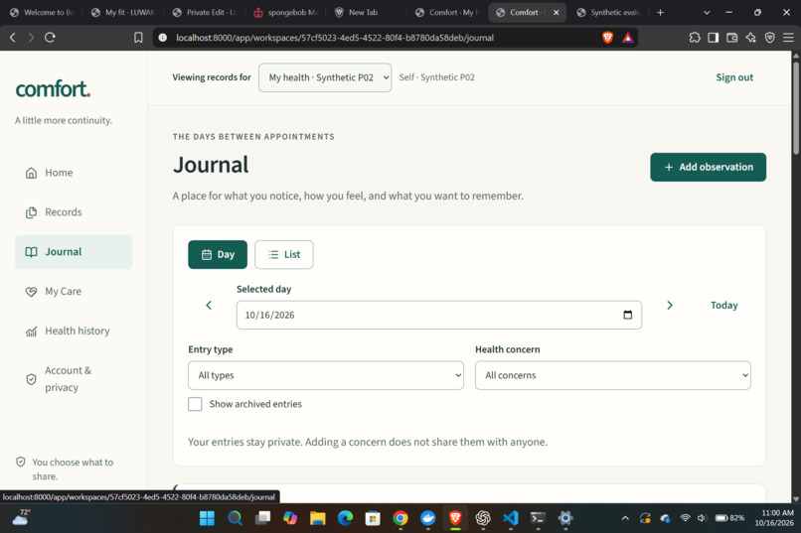Image resolution: width=801 pixels, height=533 pixels.
Task: Open the date picker calendar icon
Action: (627, 315)
